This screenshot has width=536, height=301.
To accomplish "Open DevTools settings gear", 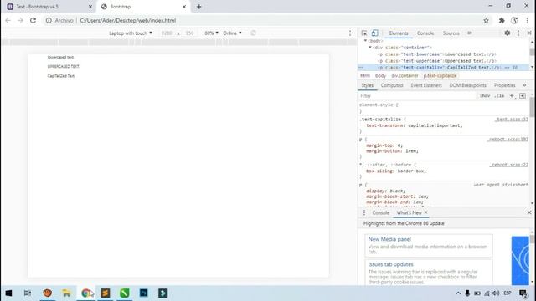I will click(508, 33).
